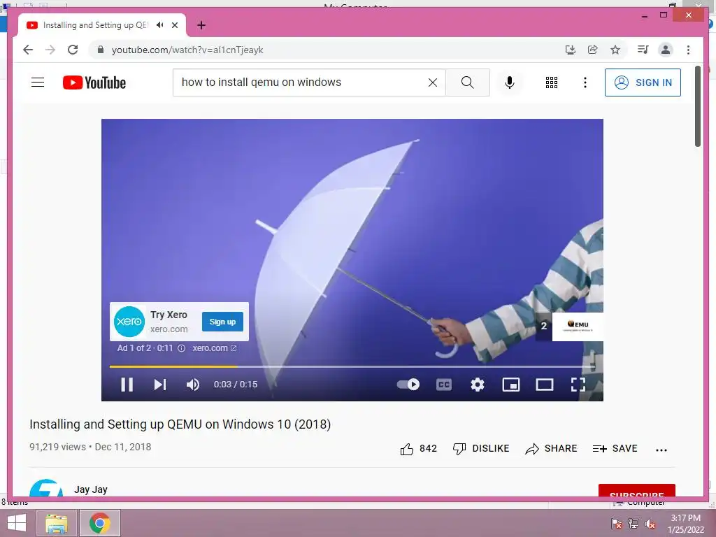Open the network tray icon
This screenshot has width=716, height=537.
click(633, 524)
